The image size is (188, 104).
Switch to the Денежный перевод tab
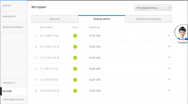148,19
